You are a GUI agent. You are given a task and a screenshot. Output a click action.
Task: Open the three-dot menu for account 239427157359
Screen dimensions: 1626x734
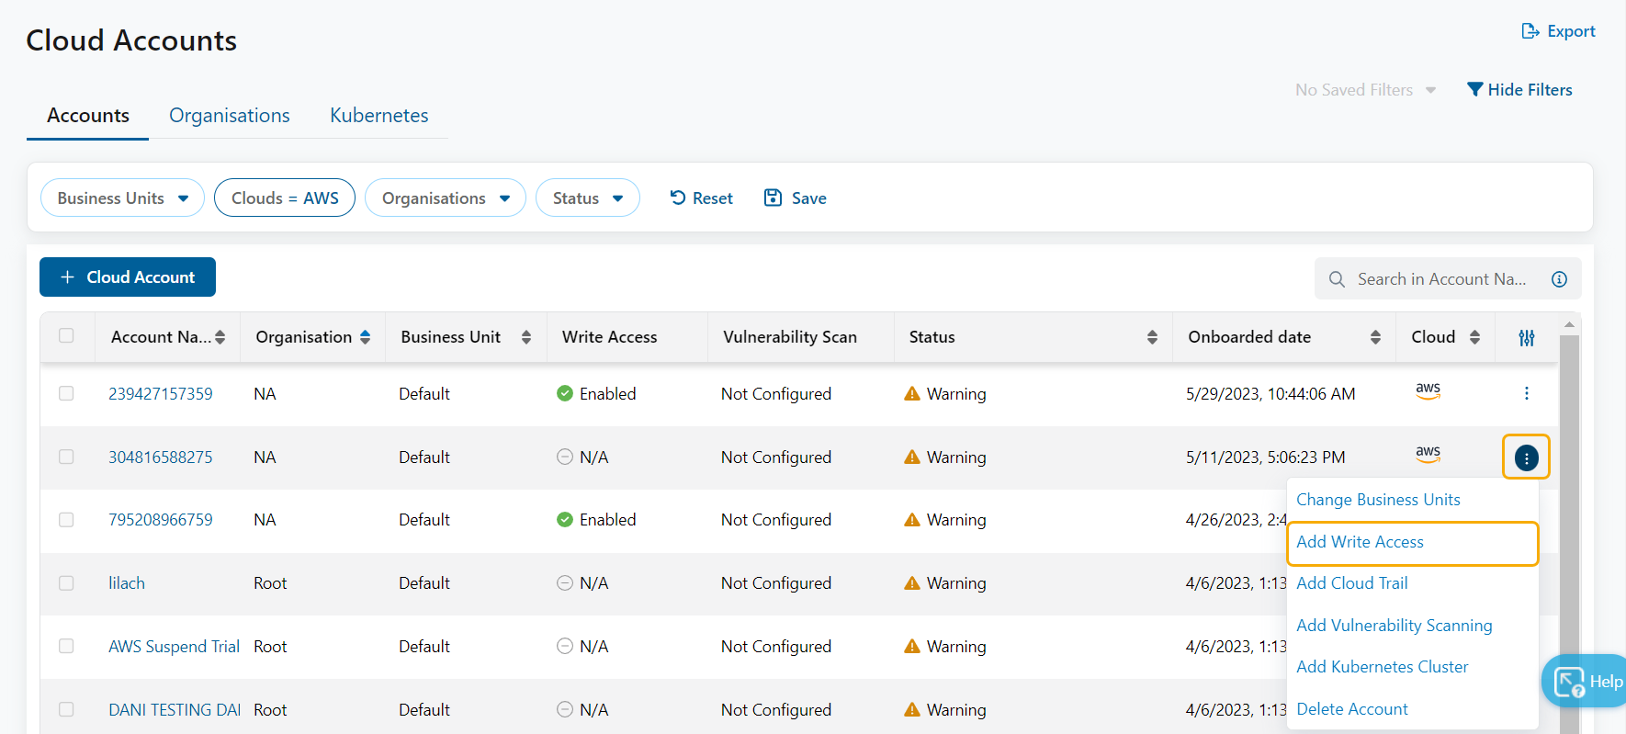(x=1526, y=393)
